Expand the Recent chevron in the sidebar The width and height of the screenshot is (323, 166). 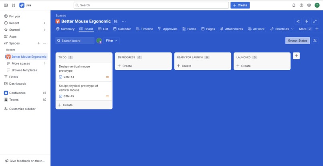[x=44, y=23]
